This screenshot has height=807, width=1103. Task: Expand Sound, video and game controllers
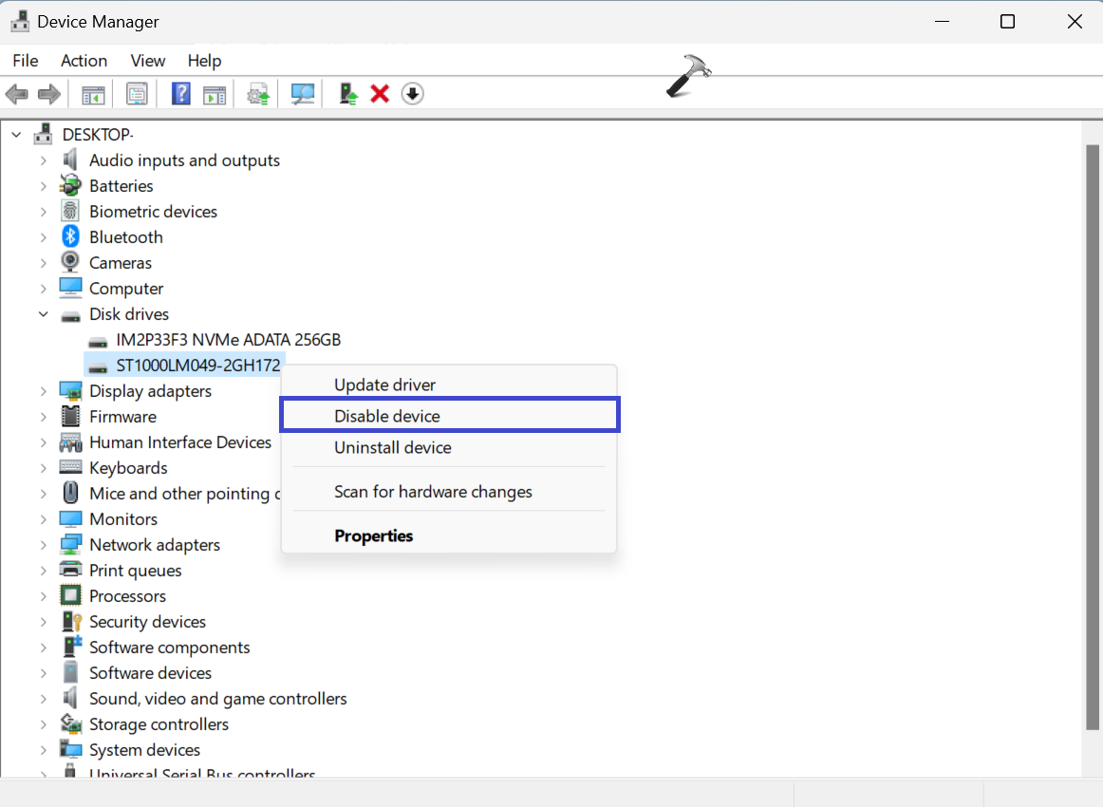tap(43, 699)
